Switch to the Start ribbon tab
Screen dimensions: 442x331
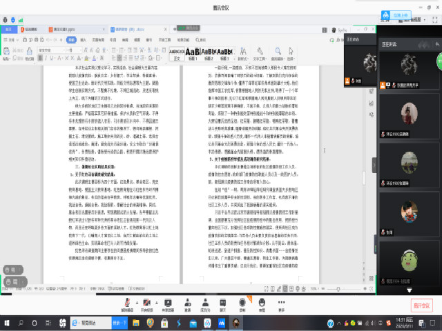coord(71,40)
